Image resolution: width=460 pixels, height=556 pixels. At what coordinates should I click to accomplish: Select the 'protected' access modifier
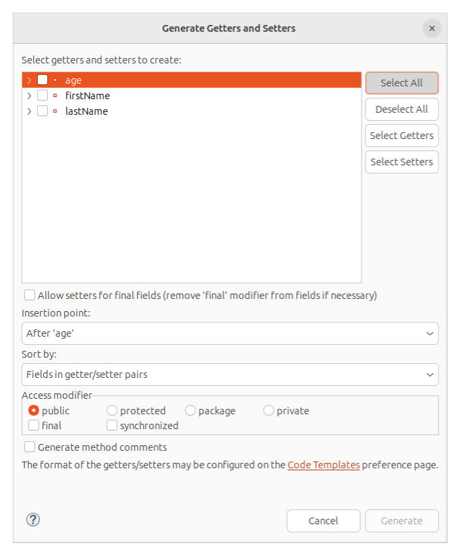[x=111, y=410]
